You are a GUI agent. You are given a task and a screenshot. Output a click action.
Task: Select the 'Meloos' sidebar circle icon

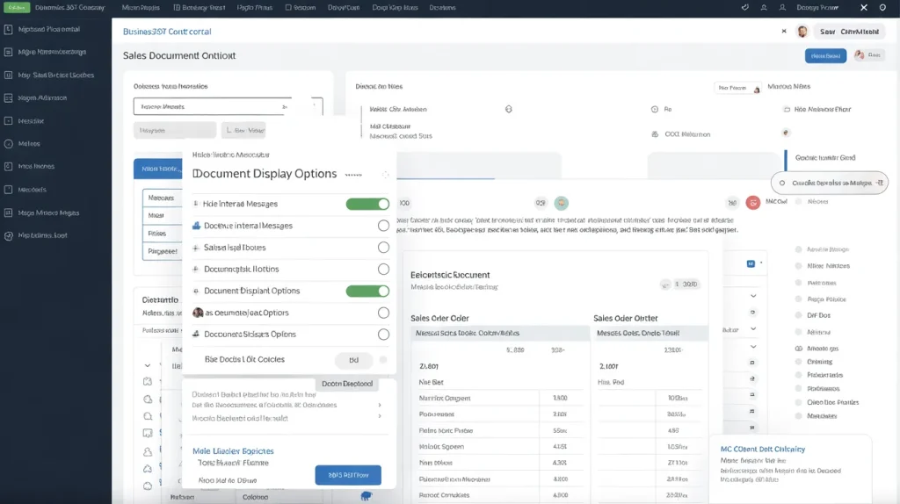coord(8,144)
